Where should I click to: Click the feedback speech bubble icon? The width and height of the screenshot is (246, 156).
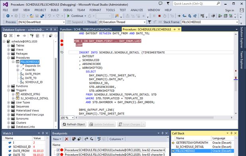(160, 4)
